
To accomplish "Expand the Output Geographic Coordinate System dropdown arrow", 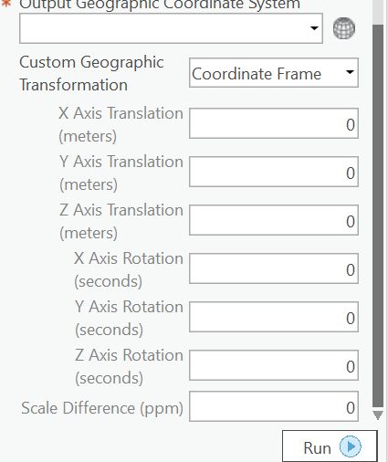I will click(x=314, y=28).
